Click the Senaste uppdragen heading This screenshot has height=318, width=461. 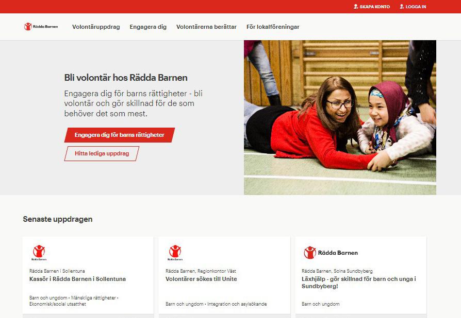[58, 219]
